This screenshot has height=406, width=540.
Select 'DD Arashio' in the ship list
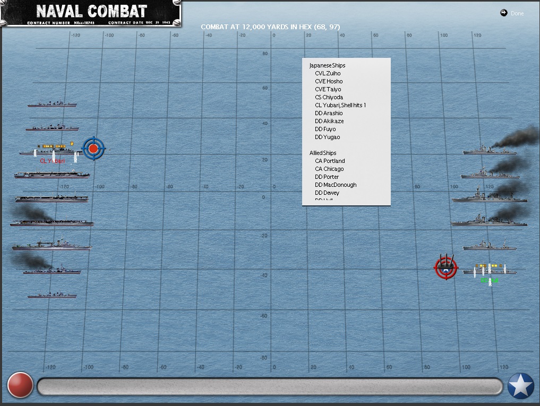point(329,113)
